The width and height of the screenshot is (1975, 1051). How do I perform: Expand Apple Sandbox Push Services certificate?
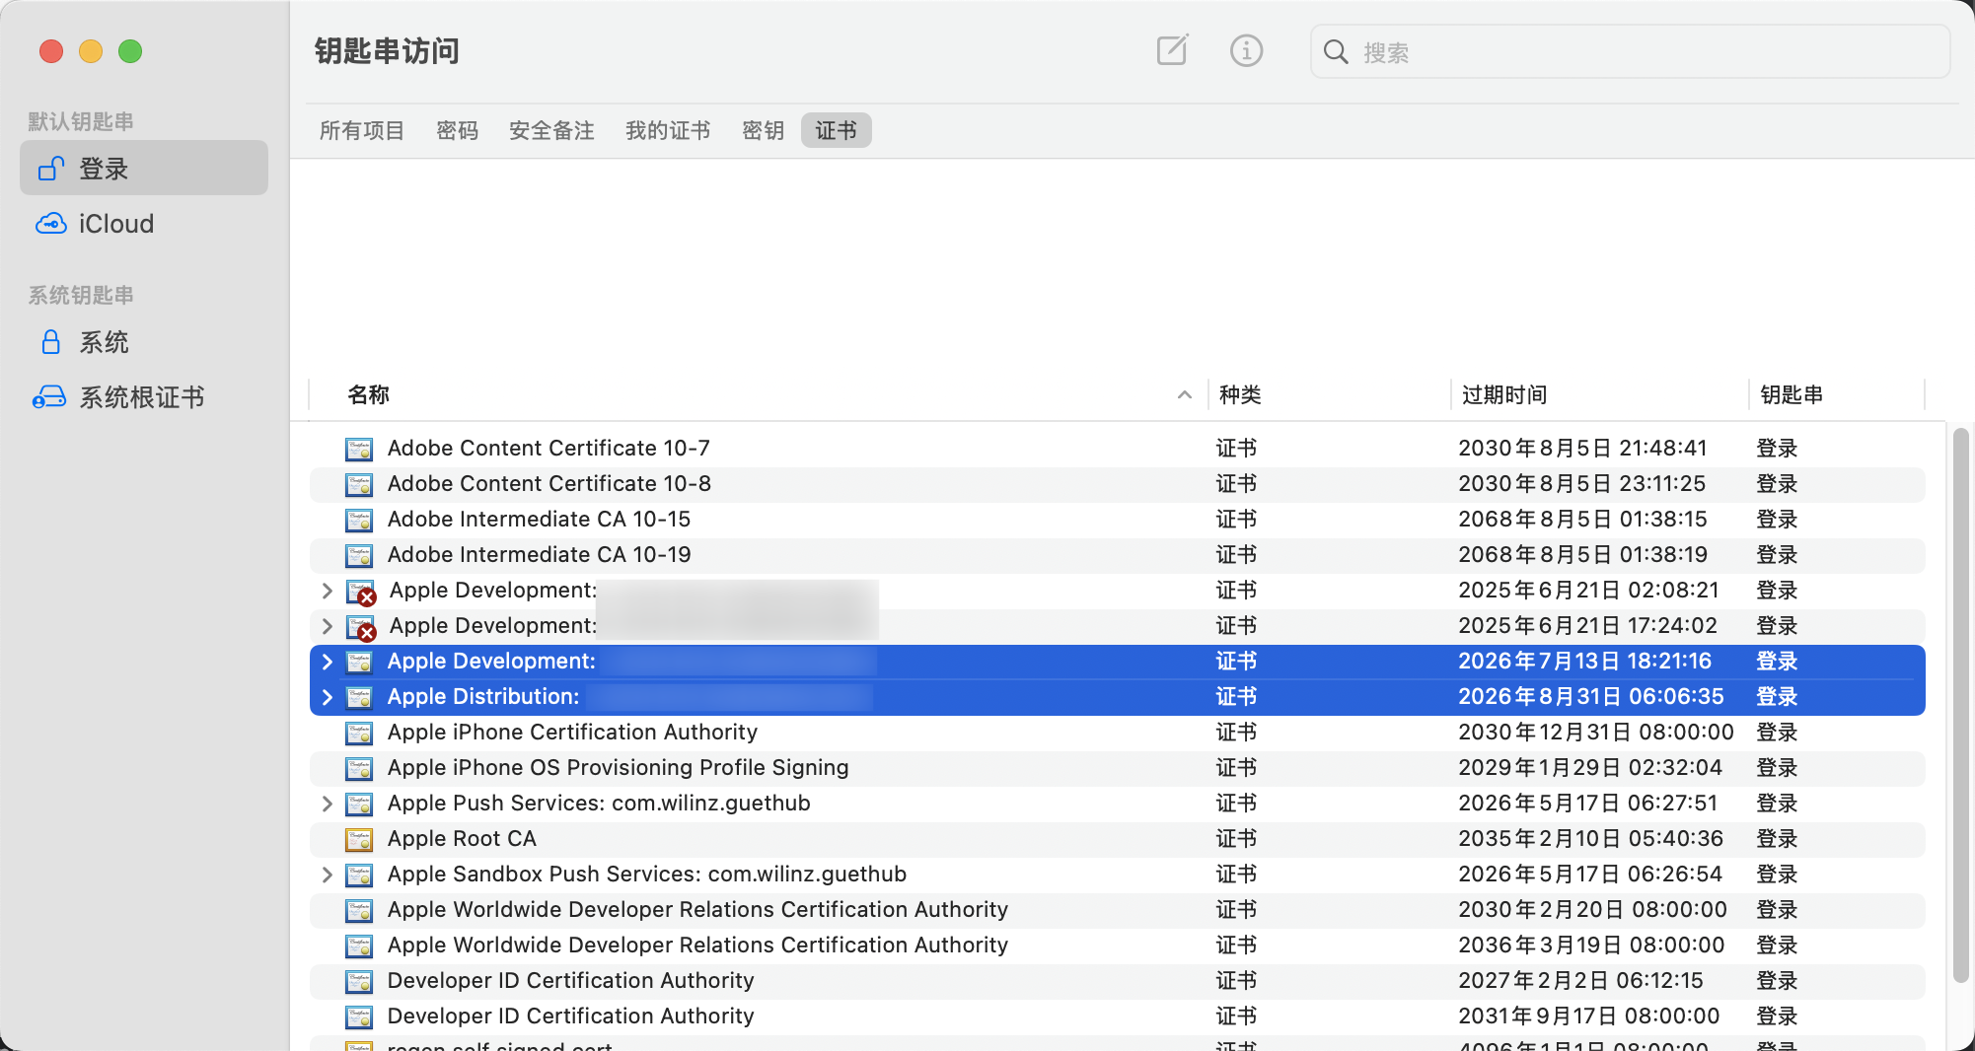[x=327, y=875]
